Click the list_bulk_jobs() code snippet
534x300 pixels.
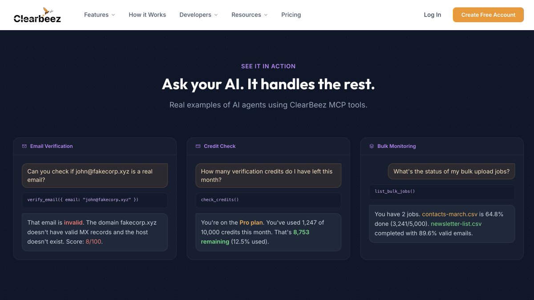pyautogui.click(x=442, y=192)
